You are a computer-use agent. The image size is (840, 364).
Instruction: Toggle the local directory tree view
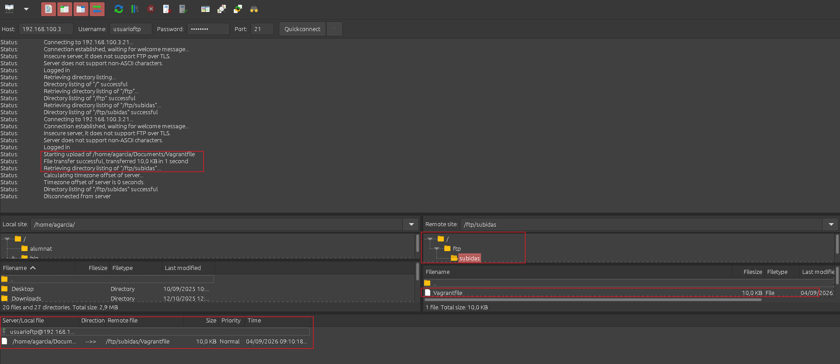65,9
